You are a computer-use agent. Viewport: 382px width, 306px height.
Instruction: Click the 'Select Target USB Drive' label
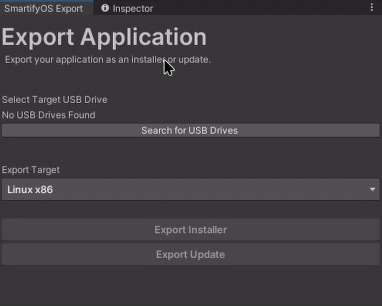[54, 99]
